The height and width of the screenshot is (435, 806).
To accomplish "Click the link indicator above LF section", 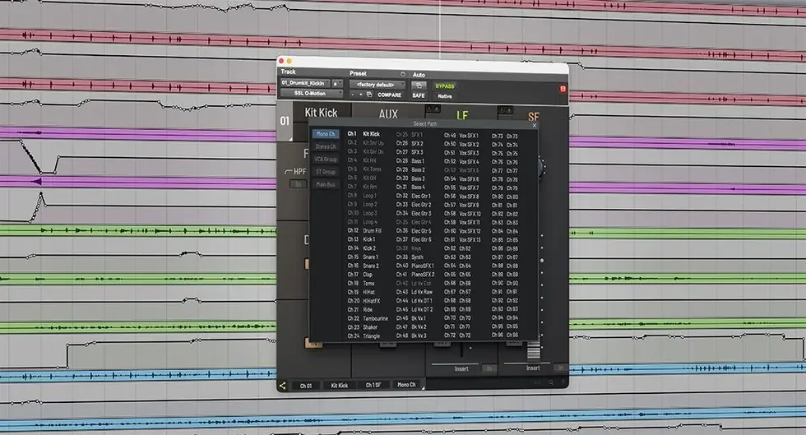I will (433, 109).
